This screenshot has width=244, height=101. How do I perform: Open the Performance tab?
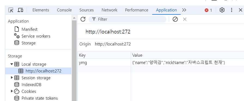(x=137, y=10)
